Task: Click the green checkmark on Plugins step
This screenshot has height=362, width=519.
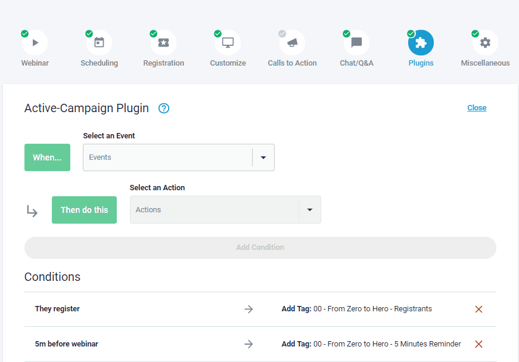Action: [411, 33]
